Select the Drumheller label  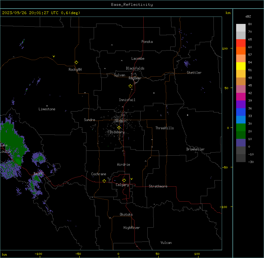(195, 149)
